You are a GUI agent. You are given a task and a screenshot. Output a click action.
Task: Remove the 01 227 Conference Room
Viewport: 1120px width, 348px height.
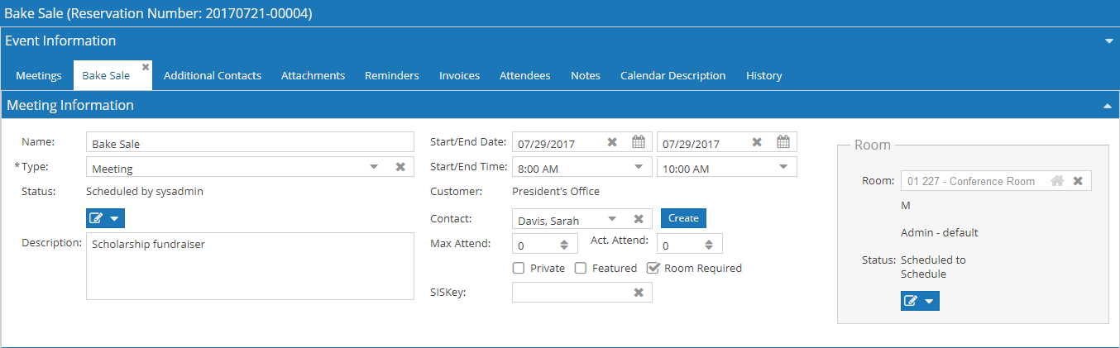1078,181
